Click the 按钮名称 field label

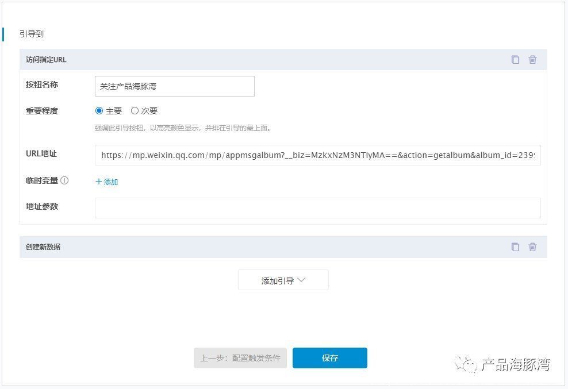(42, 85)
